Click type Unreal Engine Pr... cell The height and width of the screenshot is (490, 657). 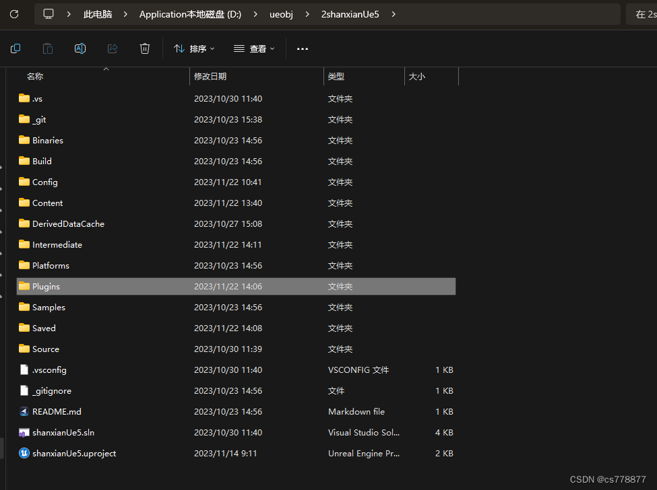tap(364, 454)
